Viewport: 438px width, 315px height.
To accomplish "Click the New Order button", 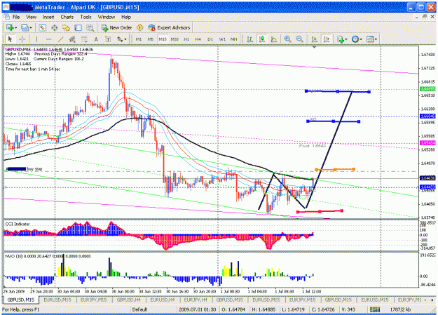I will click(117, 27).
